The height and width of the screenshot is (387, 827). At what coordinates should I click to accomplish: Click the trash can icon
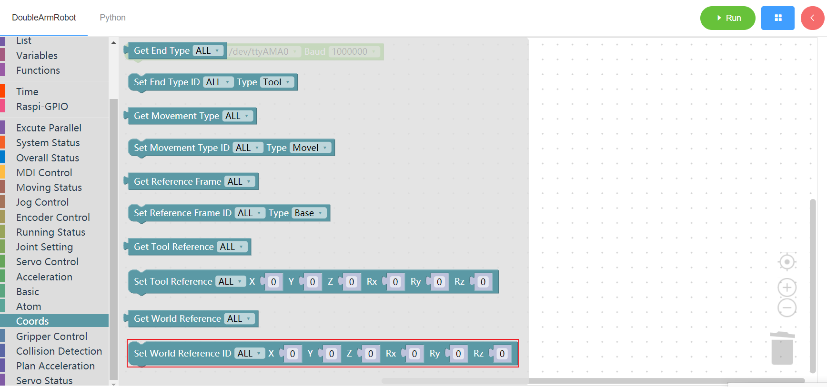click(x=782, y=348)
